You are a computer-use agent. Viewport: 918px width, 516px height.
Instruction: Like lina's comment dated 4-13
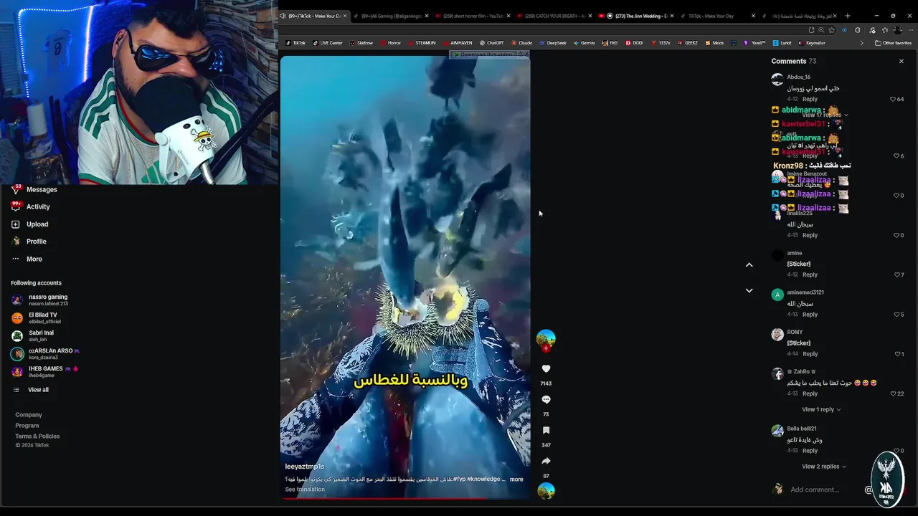click(x=896, y=235)
